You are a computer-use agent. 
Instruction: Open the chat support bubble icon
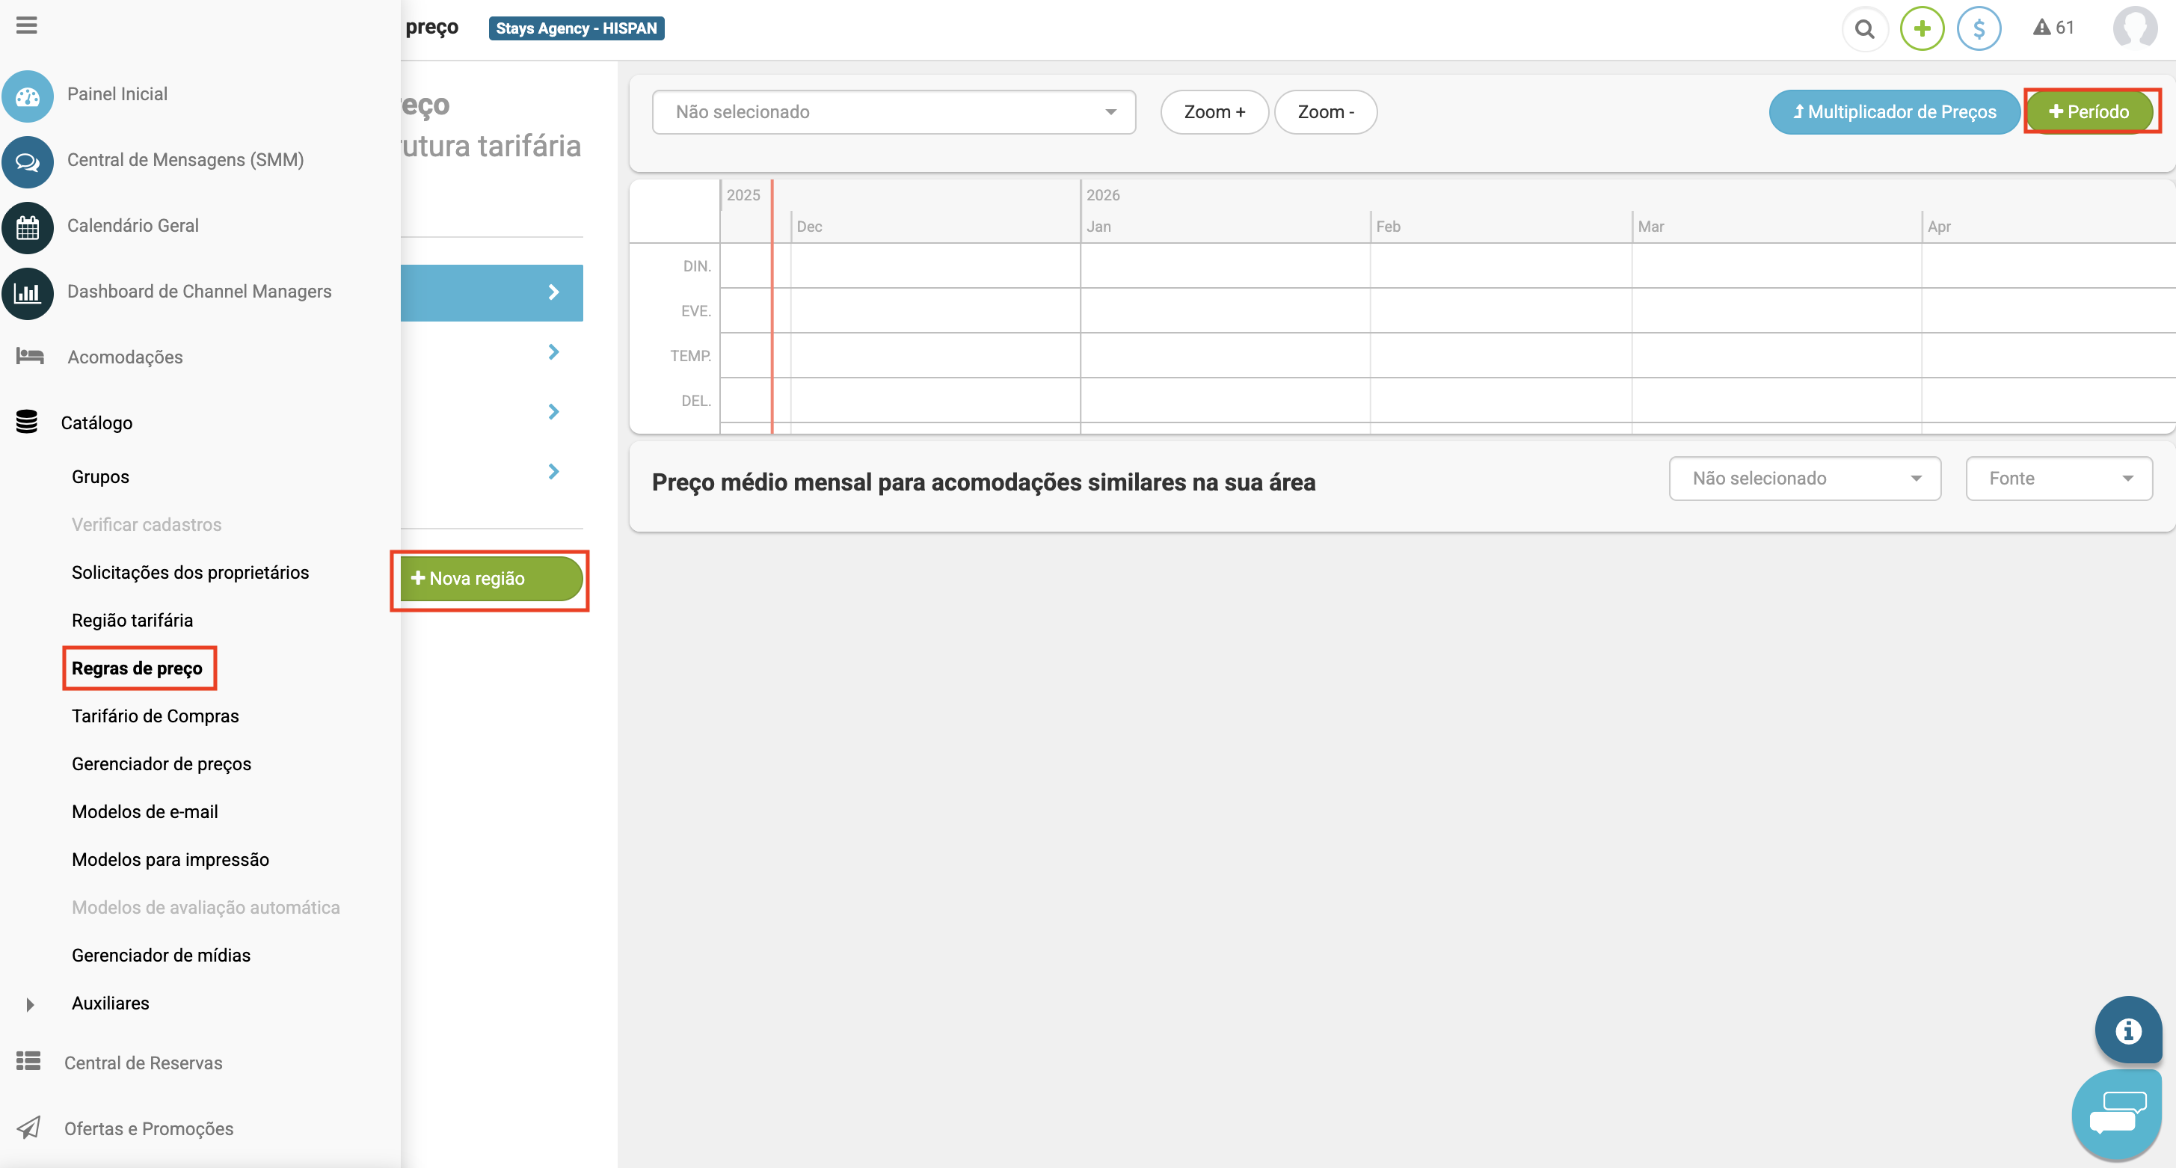[x=2117, y=1115]
